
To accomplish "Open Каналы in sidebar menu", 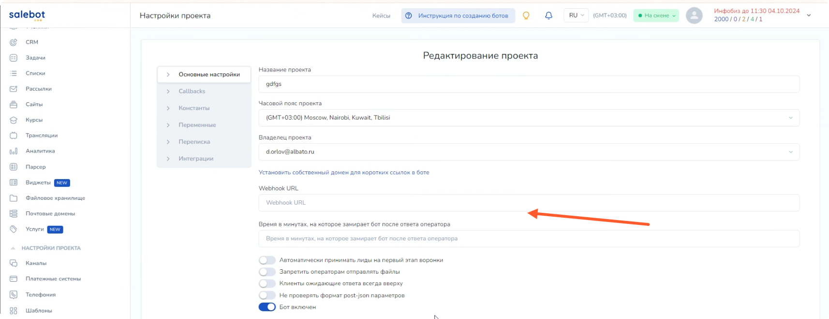I will click(36, 263).
